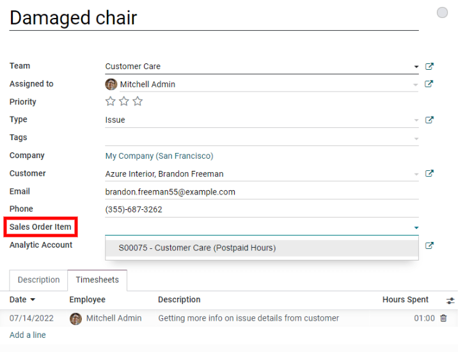The height and width of the screenshot is (352, 458).
Task: Delete the timesheet line with trash icon
Action: click(443, 318)
